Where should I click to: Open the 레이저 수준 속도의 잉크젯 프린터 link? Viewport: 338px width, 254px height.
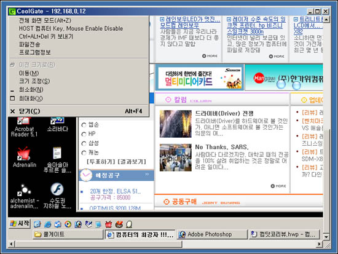click(256, 25)
